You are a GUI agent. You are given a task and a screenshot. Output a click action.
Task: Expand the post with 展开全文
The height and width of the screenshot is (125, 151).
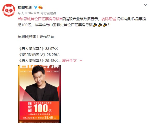(x=69, y=61)
